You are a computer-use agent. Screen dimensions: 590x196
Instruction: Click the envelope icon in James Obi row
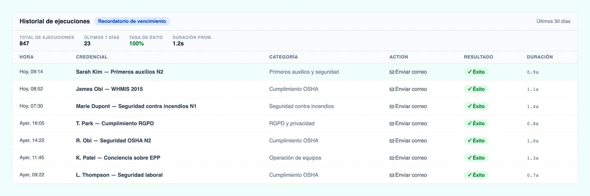pos(392,89)
